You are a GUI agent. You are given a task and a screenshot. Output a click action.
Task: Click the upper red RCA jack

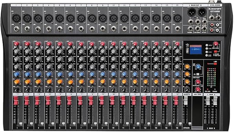(x=212, y=24)
